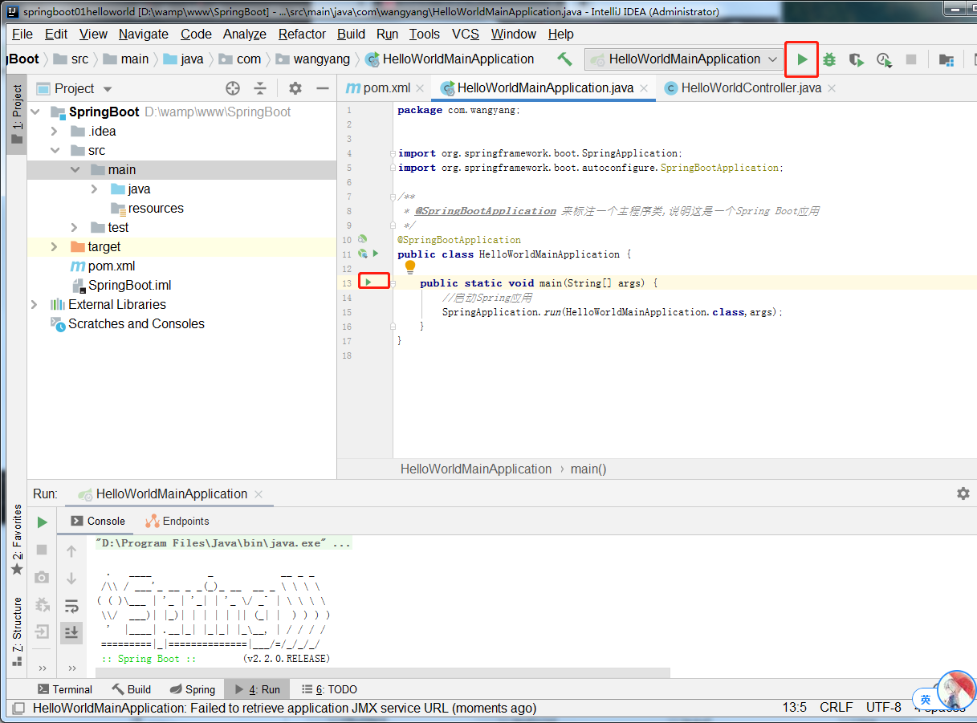Open the Spring tool window button
This screenshot has width=977, height=723.
click(193, 689)
